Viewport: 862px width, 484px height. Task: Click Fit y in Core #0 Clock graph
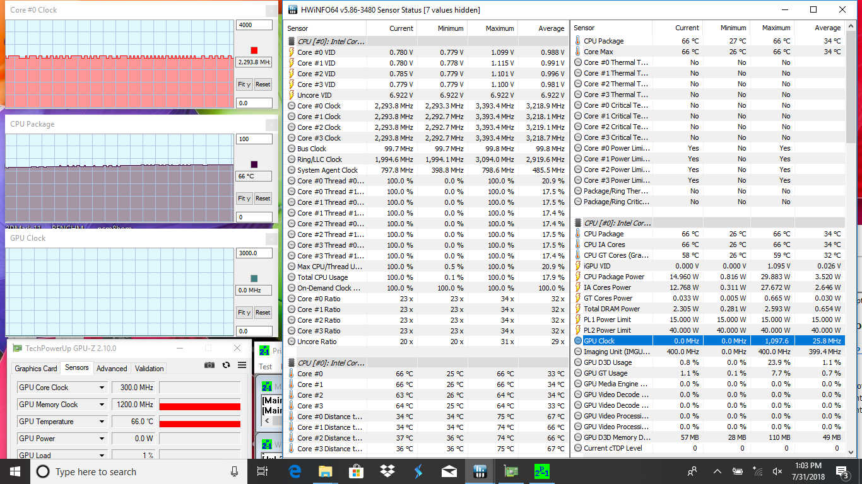[244, 84]
